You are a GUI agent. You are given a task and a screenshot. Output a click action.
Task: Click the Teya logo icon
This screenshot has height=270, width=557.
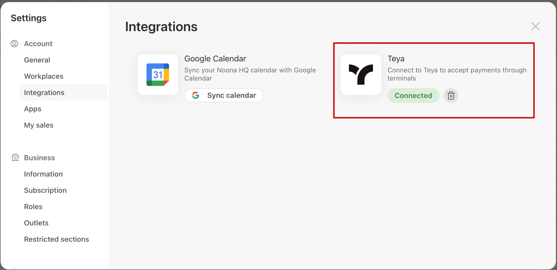tap(361, 75)
